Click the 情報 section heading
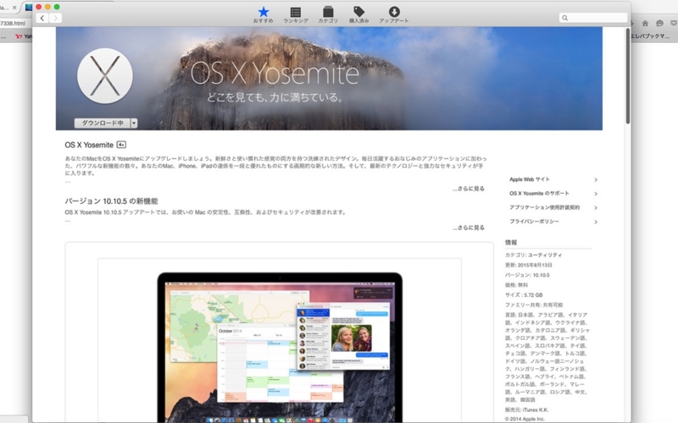678x423 pixels. [x=511, y=243]
